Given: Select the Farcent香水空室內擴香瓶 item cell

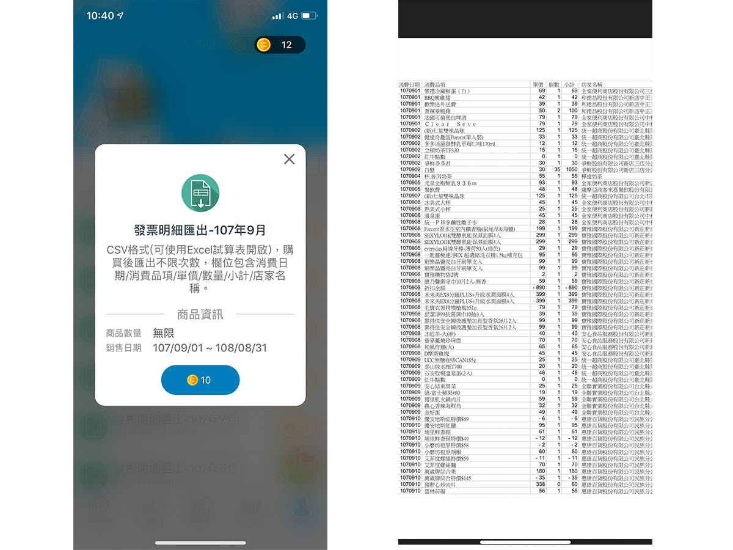Looking at the screenshot, I should pos(470,229).
